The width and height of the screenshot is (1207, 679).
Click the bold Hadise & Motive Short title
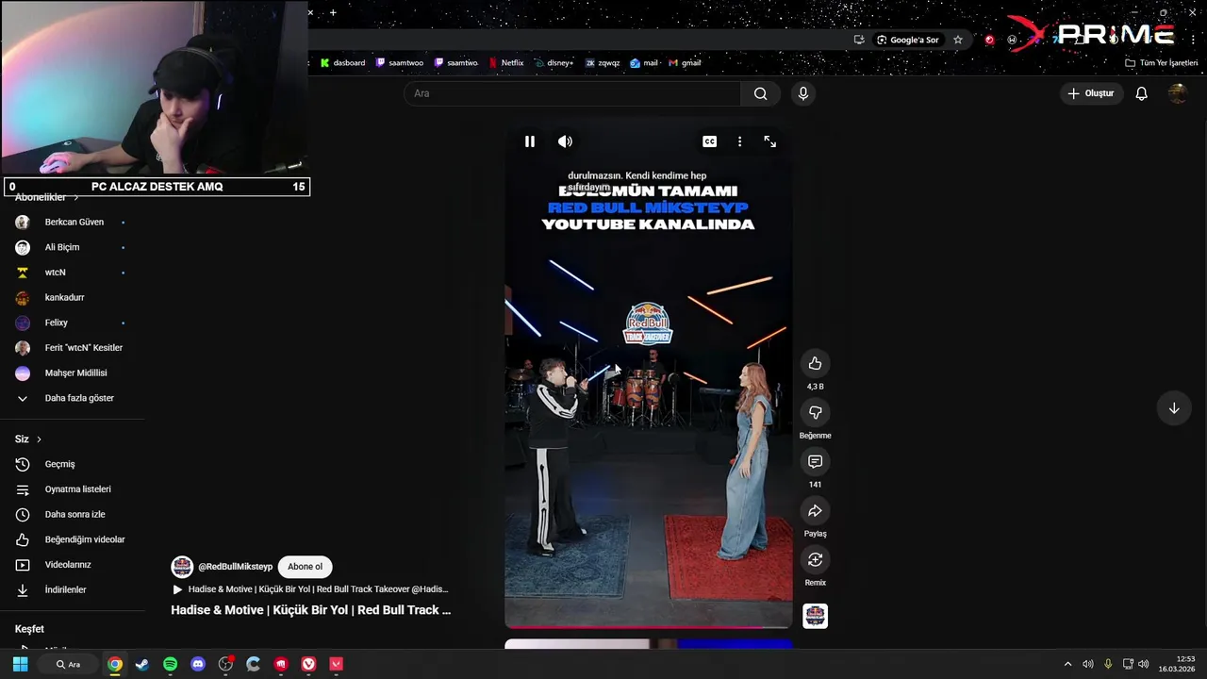[311, 610]
